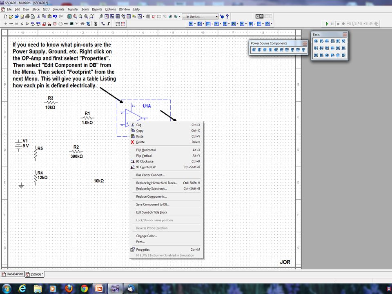The image size is (392, 294).
Task: Select resistor R2 390kΩ on schematic
Action: click(76, 151)
